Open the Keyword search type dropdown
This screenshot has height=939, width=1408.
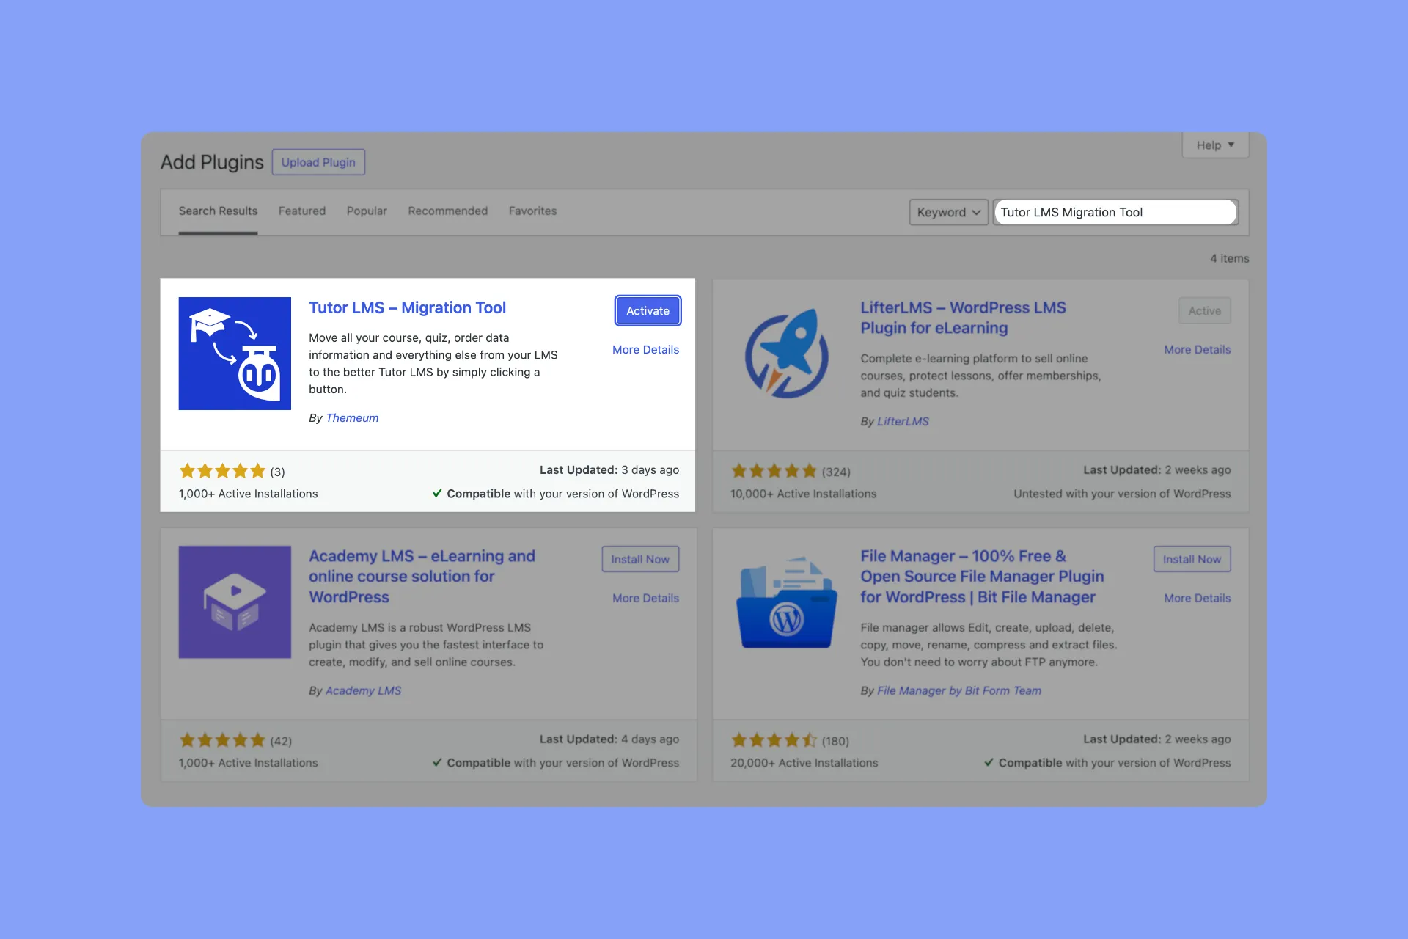tap(948, 212)
